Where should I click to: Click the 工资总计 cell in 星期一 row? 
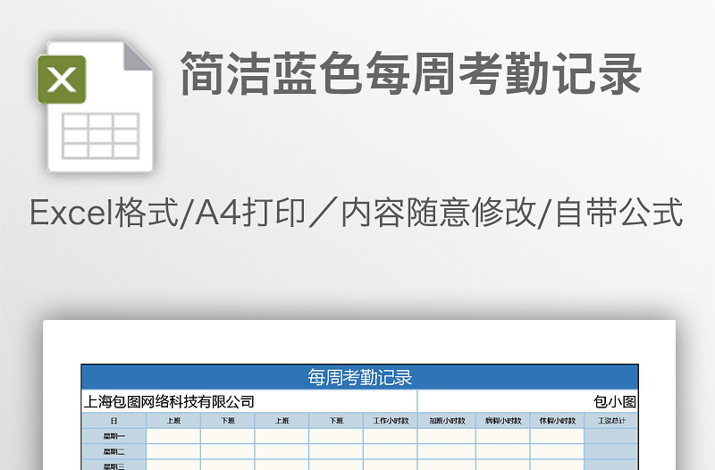tap(611, 436)
